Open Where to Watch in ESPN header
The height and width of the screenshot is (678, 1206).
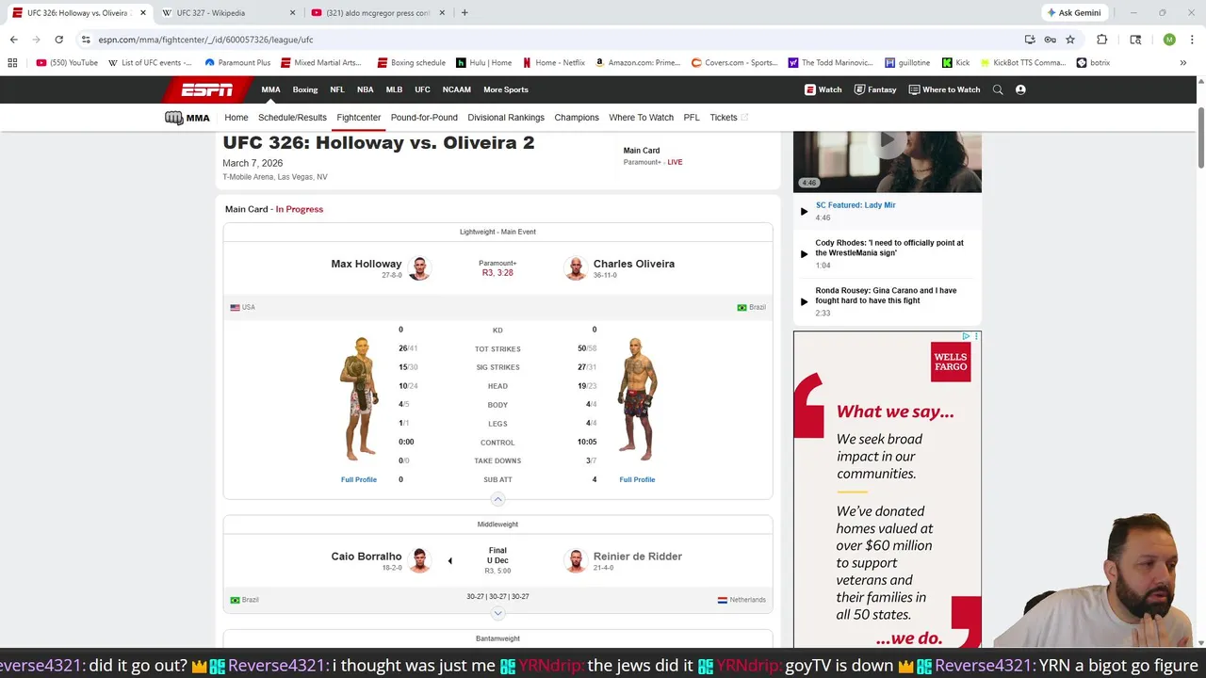click(x=944, y=89)
